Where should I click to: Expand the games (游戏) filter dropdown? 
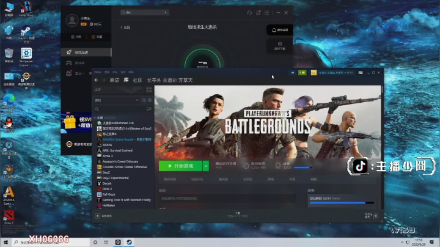click(117, 100)
